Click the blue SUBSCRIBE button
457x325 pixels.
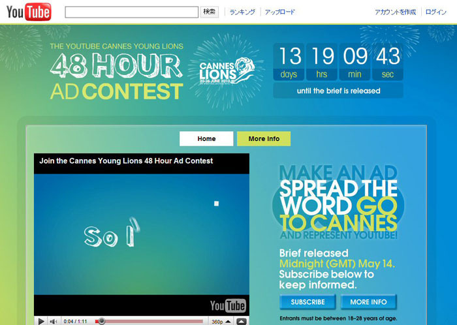pos(307,302)
